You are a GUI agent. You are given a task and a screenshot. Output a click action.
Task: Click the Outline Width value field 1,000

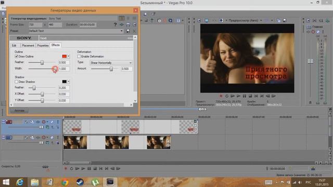click(64, 69)
